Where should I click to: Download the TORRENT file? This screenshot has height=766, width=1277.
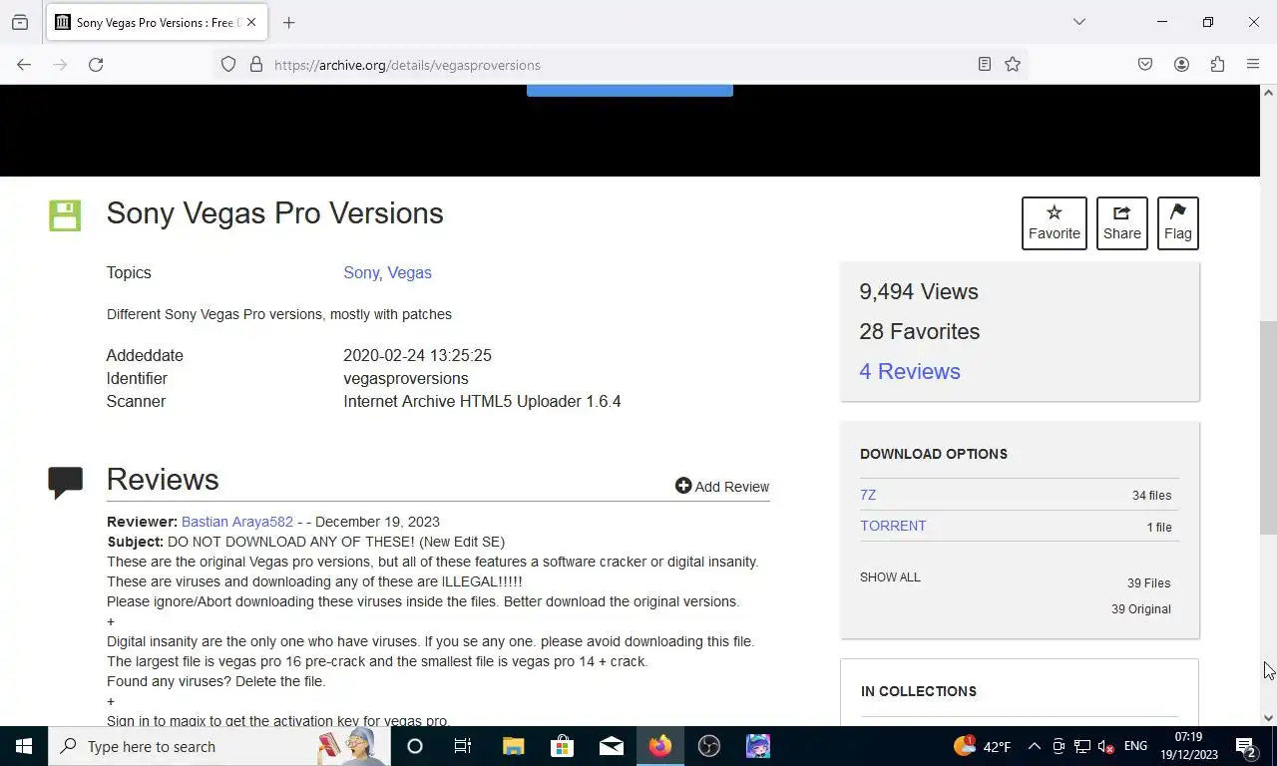pos(893,526)
